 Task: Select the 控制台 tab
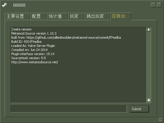120,16
